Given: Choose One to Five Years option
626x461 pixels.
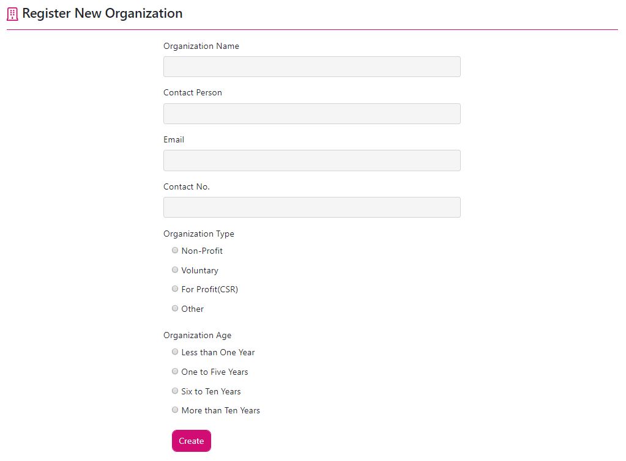Looking at the screenshot, I should tap(175, 371).
